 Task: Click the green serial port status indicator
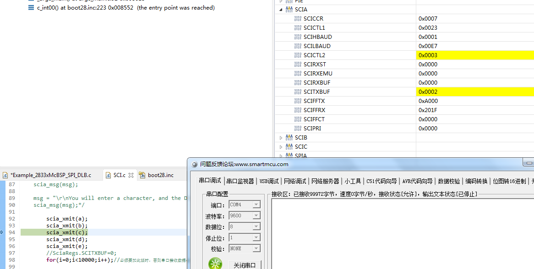pyautogui.click(x=215, y=264)
